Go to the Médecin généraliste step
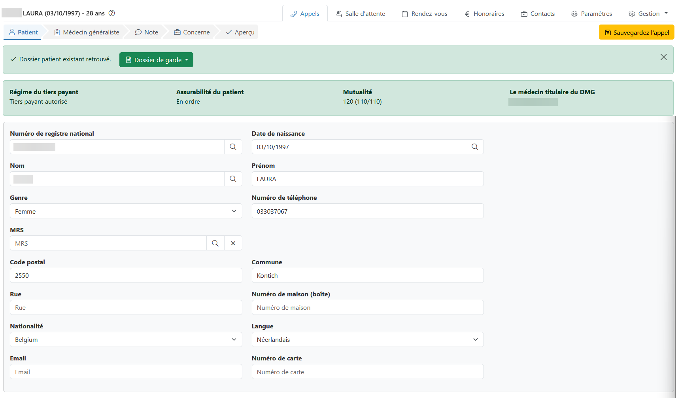Image resolution: width=678 pixels, height=398 pixels. pos(87,32)
